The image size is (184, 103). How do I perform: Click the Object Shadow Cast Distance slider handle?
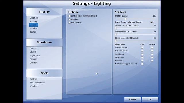point(116,41)
